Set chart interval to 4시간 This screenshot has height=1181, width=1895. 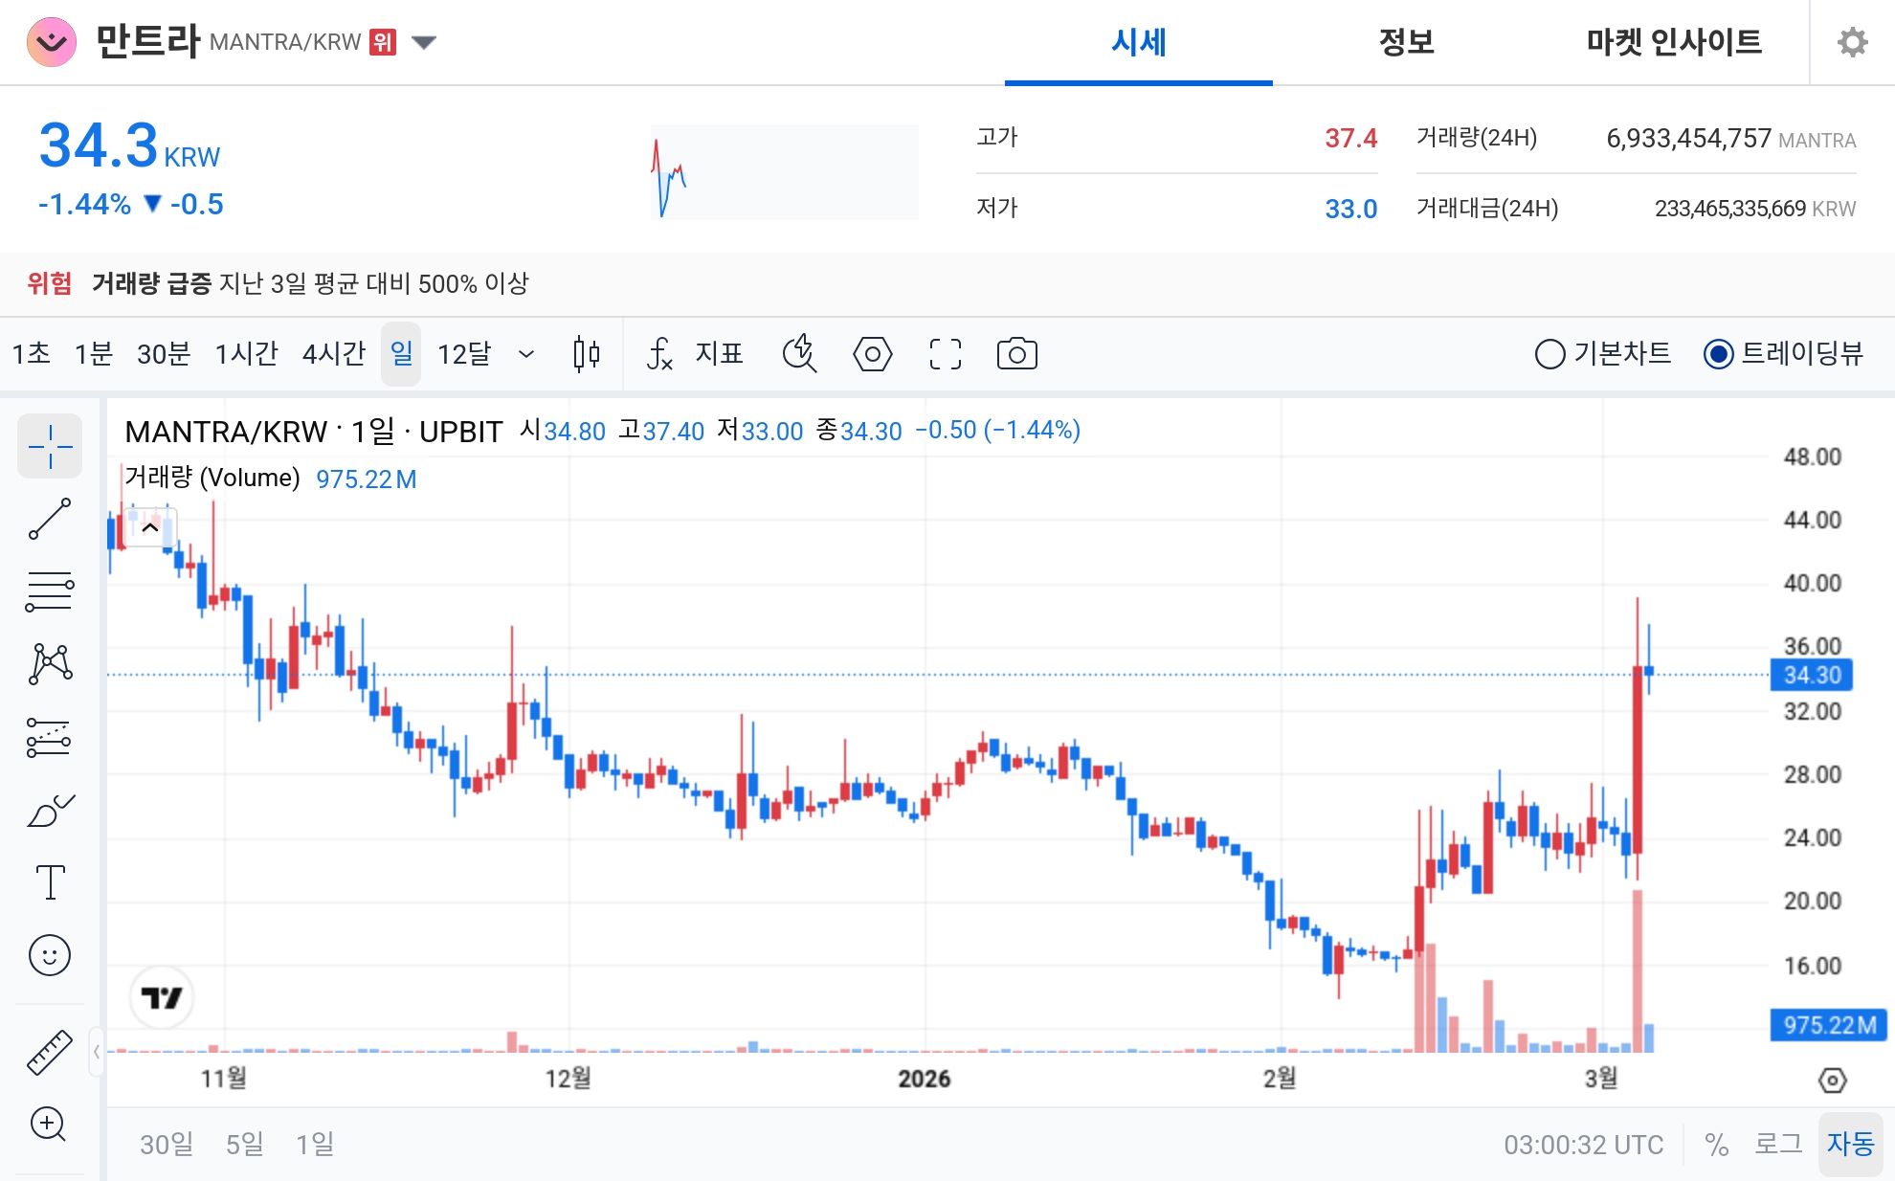(x=332, y=353)
